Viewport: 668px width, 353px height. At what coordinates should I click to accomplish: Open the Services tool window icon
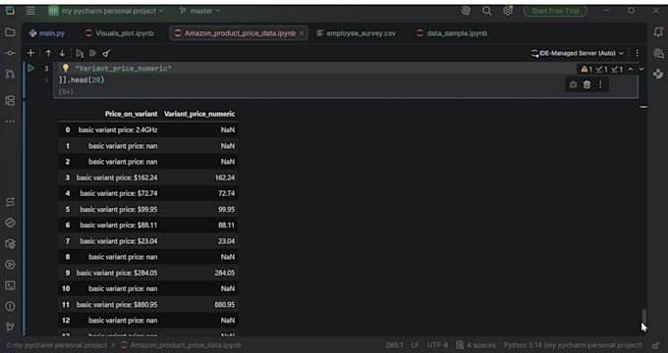tap(10, 265)
